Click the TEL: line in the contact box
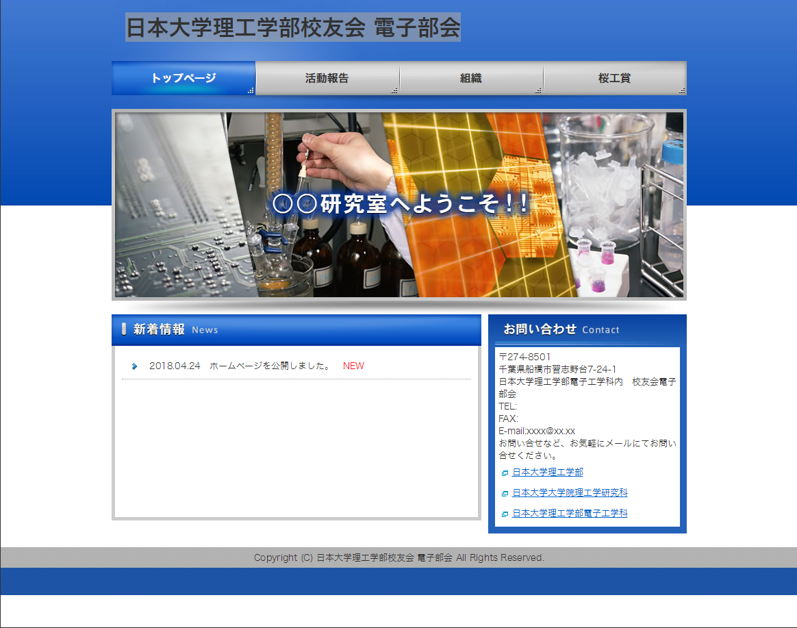797x628 pixels. click(507, 406)
